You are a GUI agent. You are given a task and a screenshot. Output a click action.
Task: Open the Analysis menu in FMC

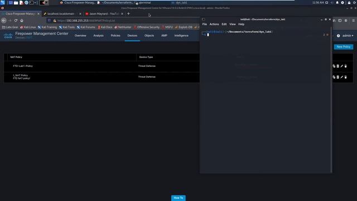[98, 36]
